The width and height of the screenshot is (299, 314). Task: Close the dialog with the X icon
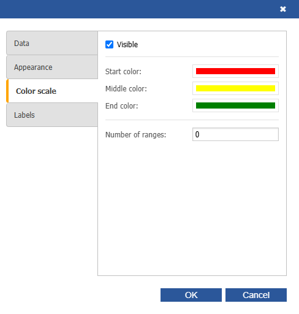point(283,9)
